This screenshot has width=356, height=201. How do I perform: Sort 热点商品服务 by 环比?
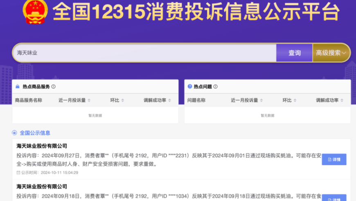pyautogui.click(x=123, y=100)
